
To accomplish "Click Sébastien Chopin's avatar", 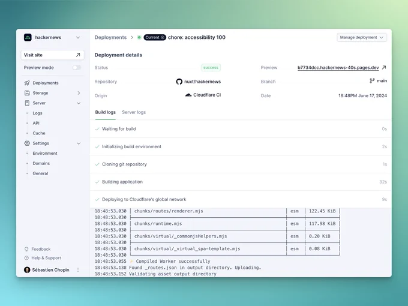I will (27, 270).
